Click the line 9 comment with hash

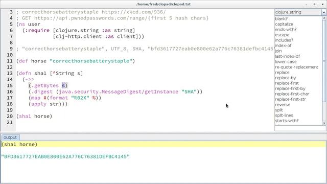click(x=145, y=49)
